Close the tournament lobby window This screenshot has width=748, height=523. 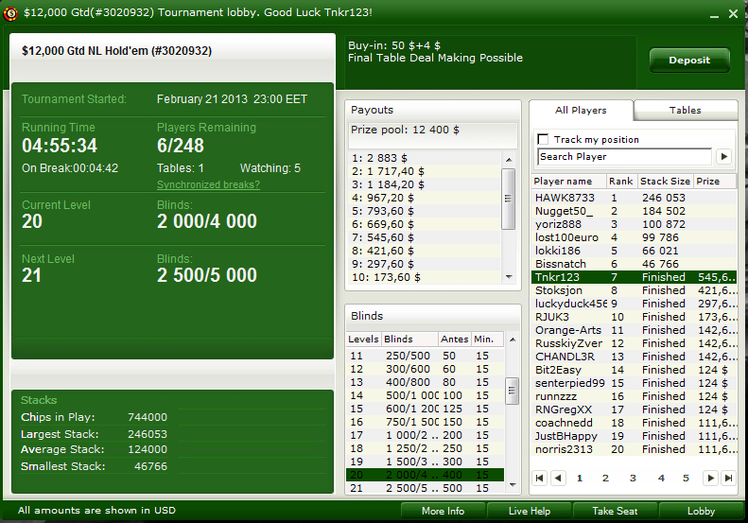click(733, 14)
